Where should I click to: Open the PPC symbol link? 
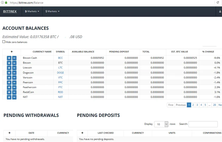click(x=60, y=82)
